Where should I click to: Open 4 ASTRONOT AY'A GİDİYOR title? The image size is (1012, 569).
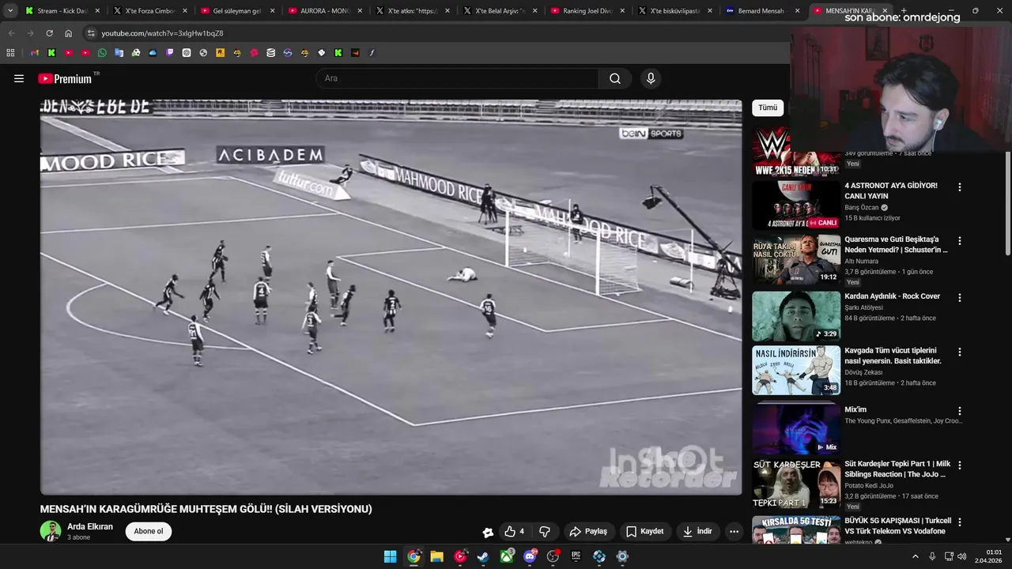tap(891, 190)
